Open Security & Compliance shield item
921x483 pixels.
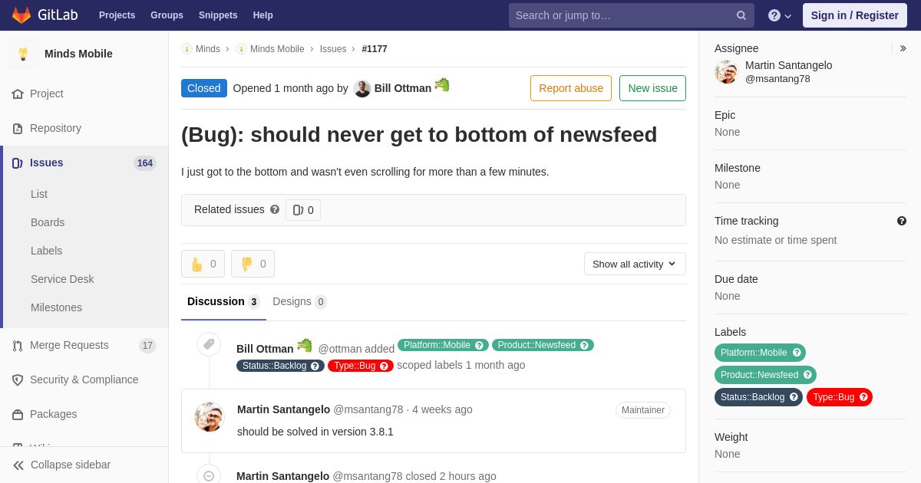point(84,379)
